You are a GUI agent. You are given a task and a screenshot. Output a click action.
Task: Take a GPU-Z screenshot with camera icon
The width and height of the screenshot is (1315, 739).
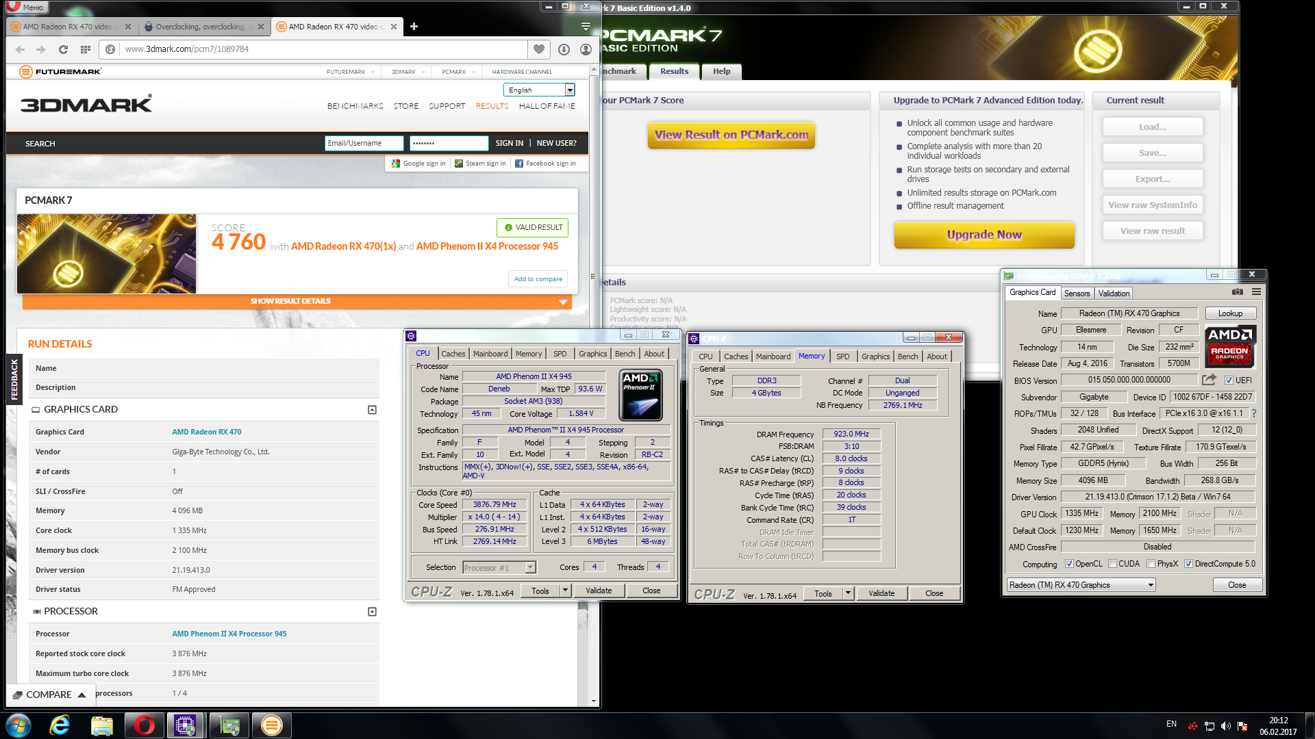coord(1238,292)
